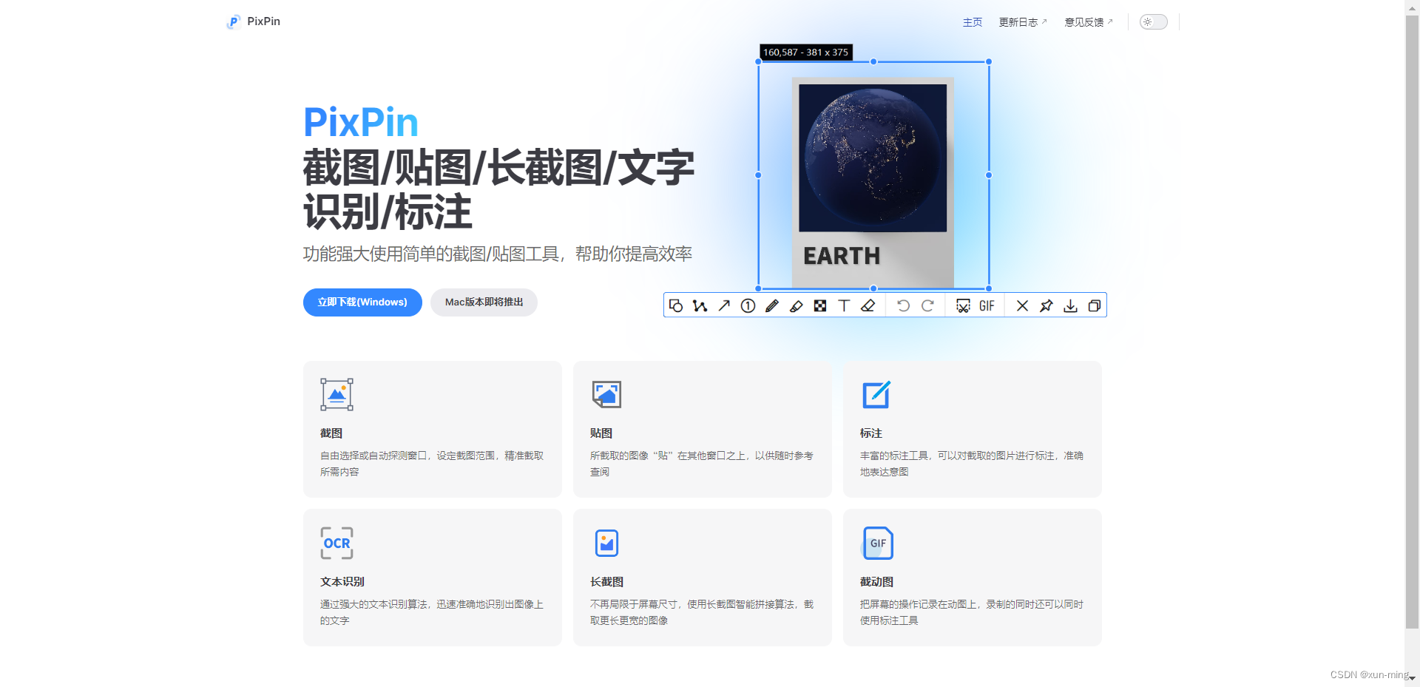Cancel the screenshot with X icon
The height and width of the screenshot is (687, 1420).
(x=1022, y=305)
